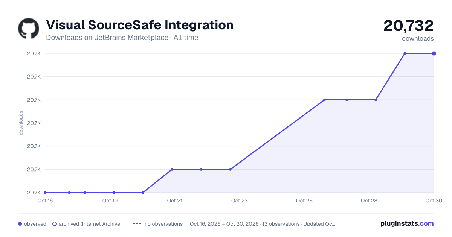Click the archived legend circle icon

pyautogui.click(x=54, y=224)
